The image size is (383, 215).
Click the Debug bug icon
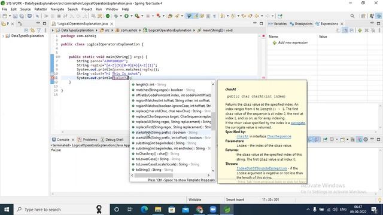115,16
